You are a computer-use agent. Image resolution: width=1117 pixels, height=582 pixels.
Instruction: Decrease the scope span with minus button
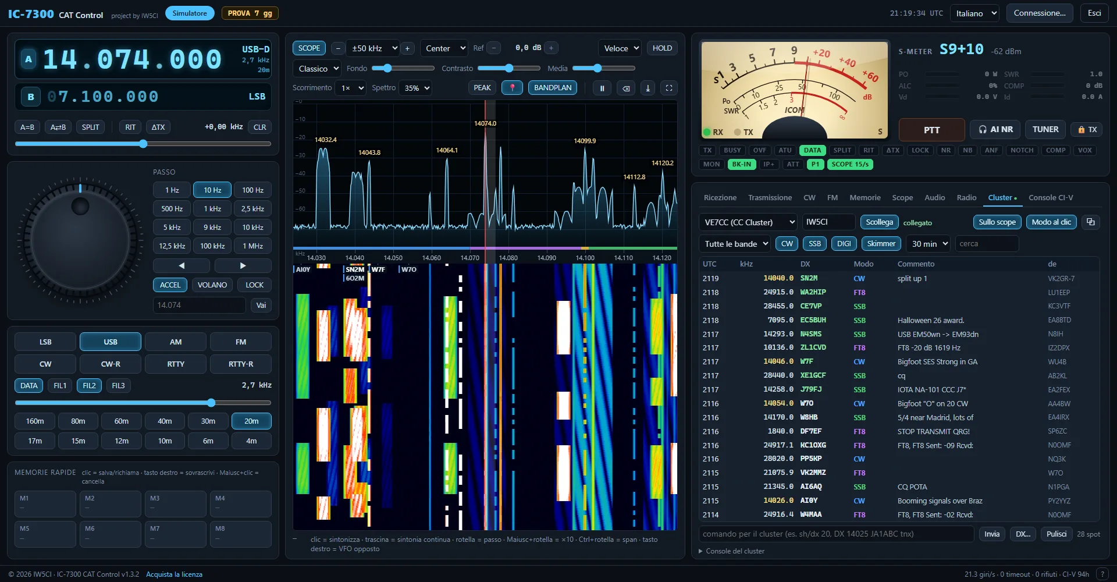point(337,48)
